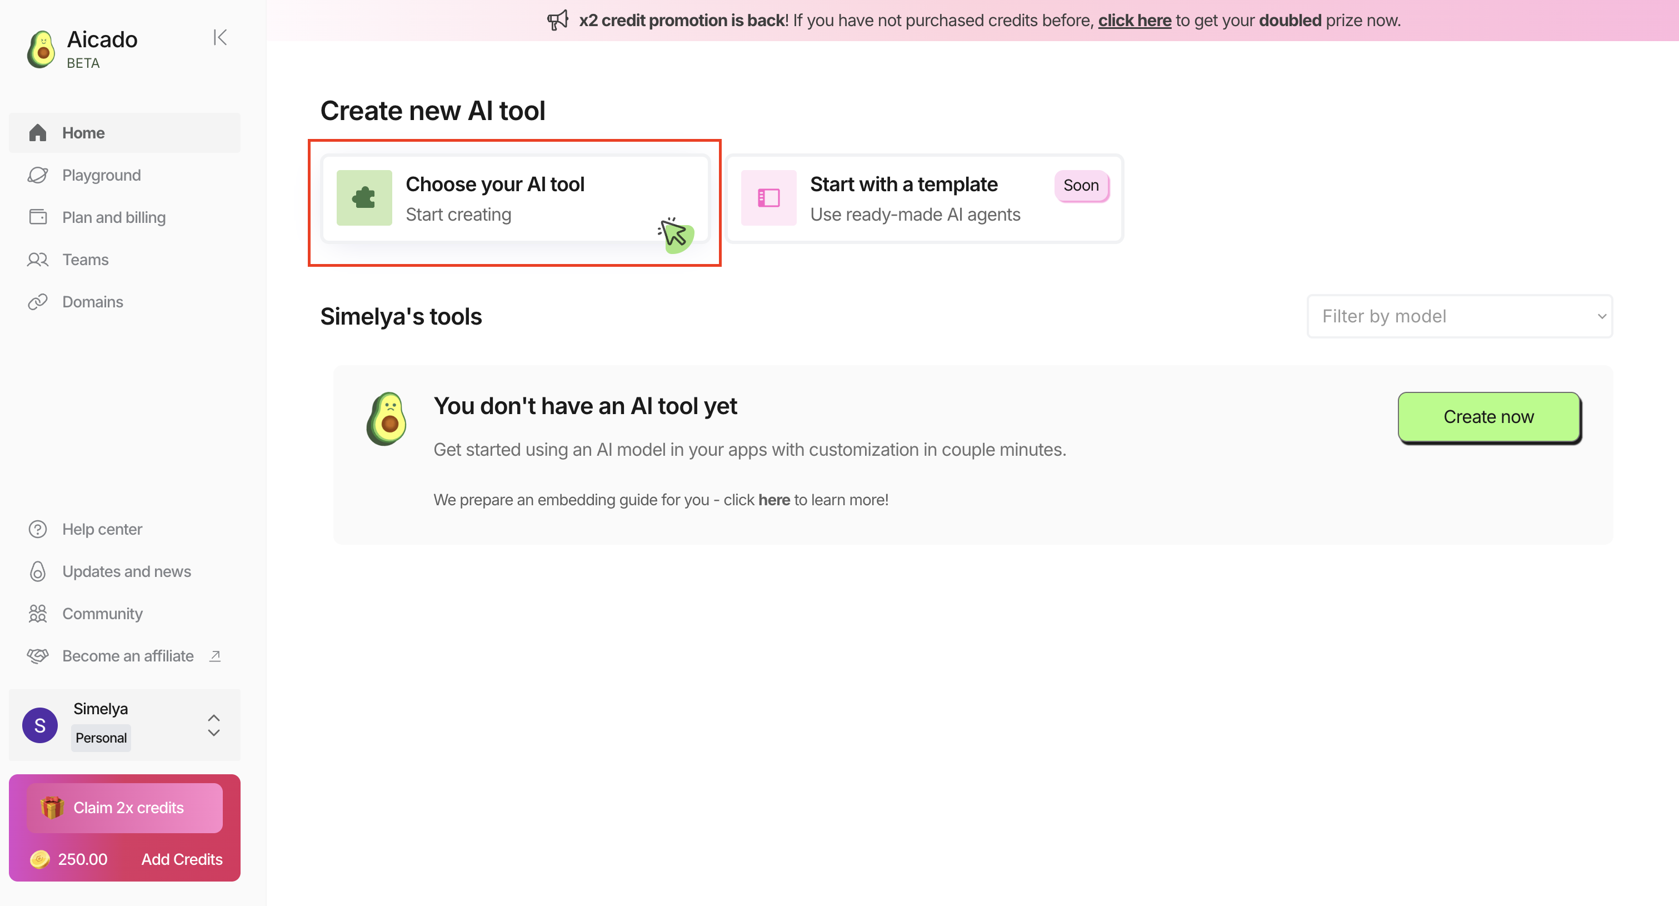Click the megaphone icon in promo banner
The width and height of the screenshot is (1679, 906).
coord(558,20)
